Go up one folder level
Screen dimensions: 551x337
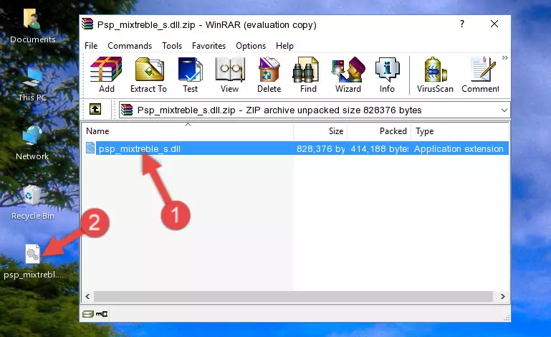coord(95,110)
